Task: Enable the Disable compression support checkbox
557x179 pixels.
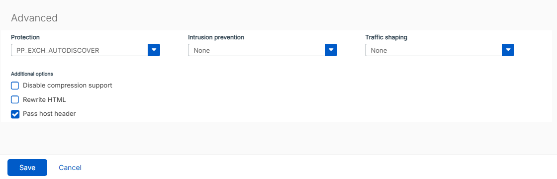Action: 15,86
